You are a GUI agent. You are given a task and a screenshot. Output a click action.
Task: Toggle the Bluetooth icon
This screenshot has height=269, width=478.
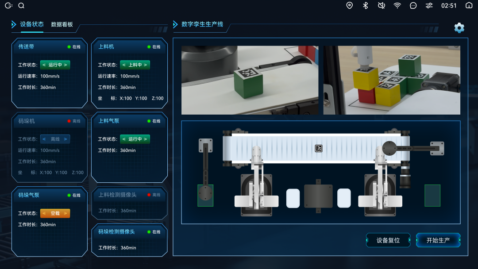[366, 5]
